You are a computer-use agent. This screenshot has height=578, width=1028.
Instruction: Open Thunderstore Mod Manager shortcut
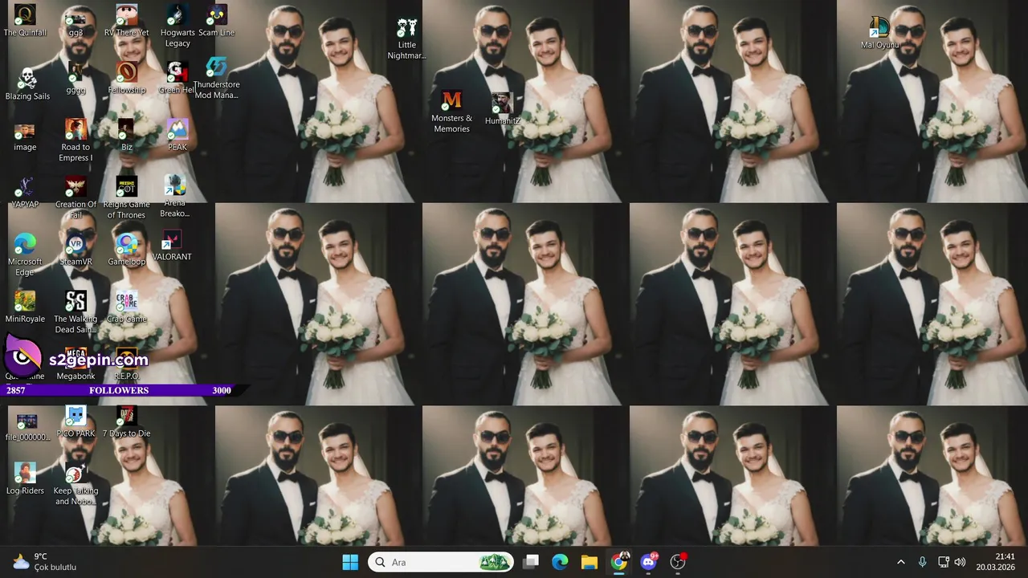pos(216,78)
